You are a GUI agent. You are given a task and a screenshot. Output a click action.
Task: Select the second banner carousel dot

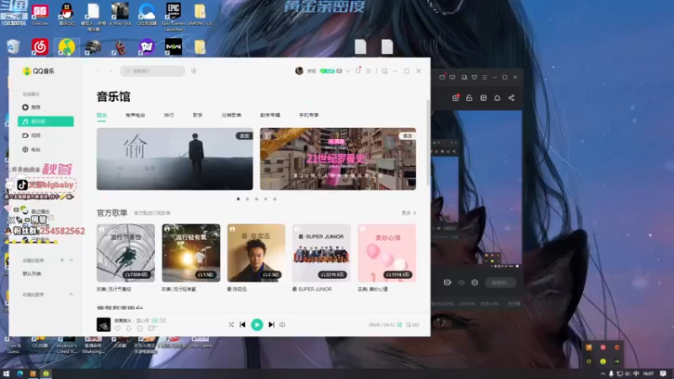click(x=247, y=199)
